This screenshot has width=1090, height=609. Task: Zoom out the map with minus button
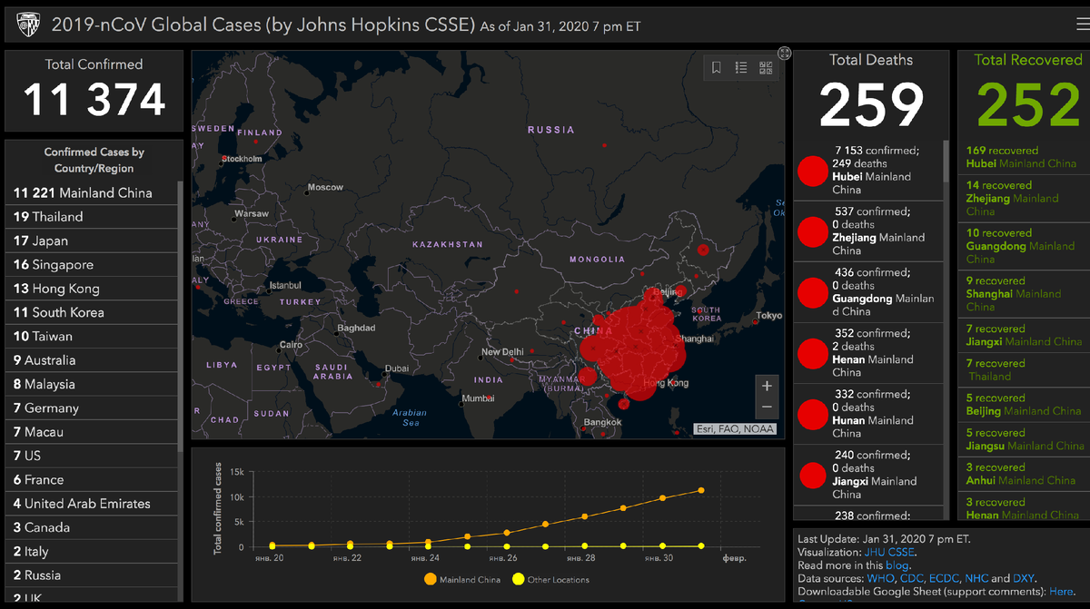[767, 408]
